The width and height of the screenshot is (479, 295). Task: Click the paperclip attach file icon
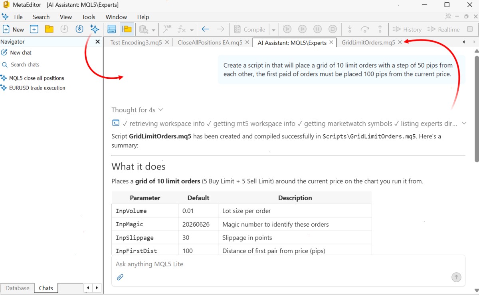click(120, 277)
